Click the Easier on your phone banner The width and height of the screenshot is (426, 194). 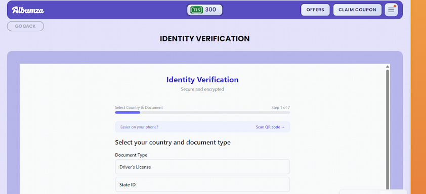coord(202,127)
